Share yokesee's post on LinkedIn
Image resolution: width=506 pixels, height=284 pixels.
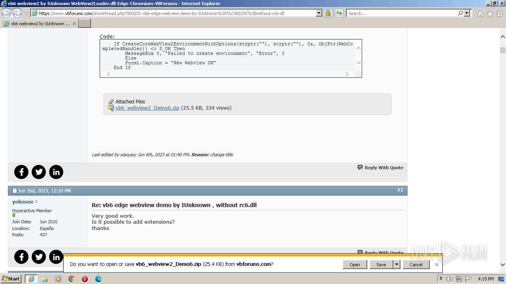56,257
